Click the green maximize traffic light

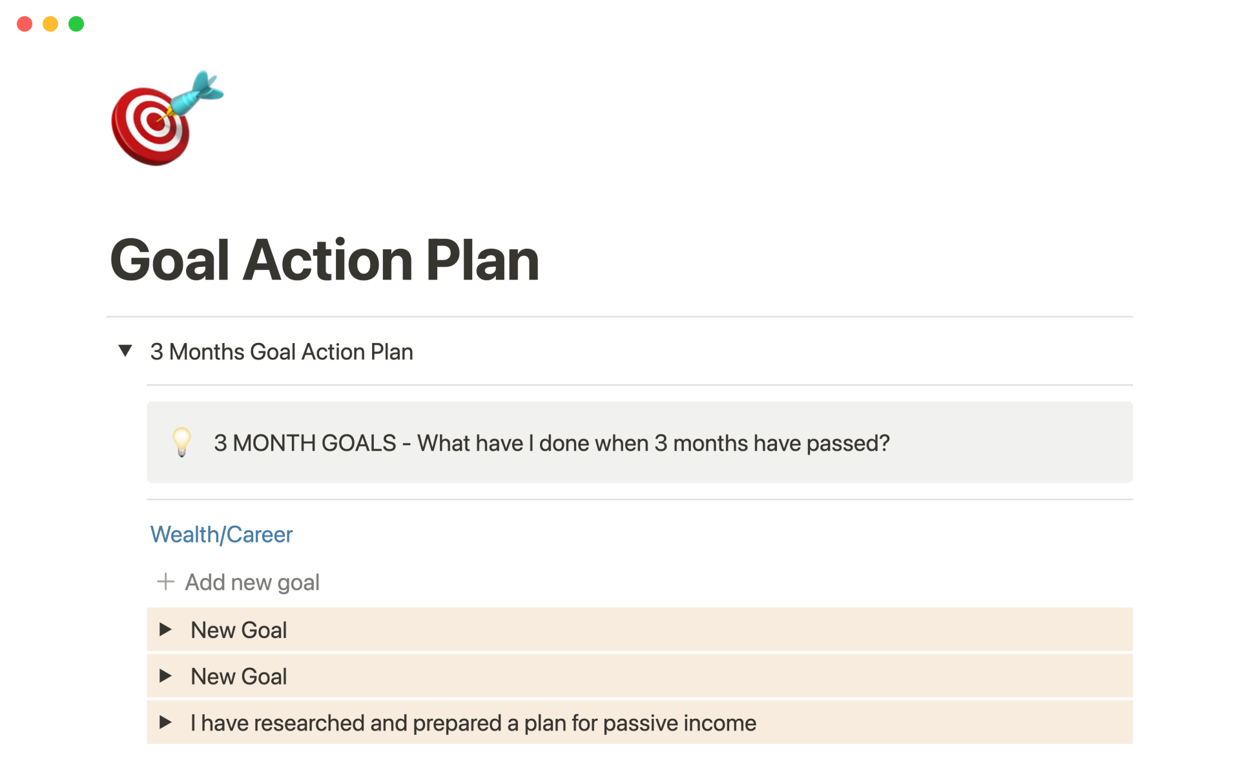click(x=76, y=24)
